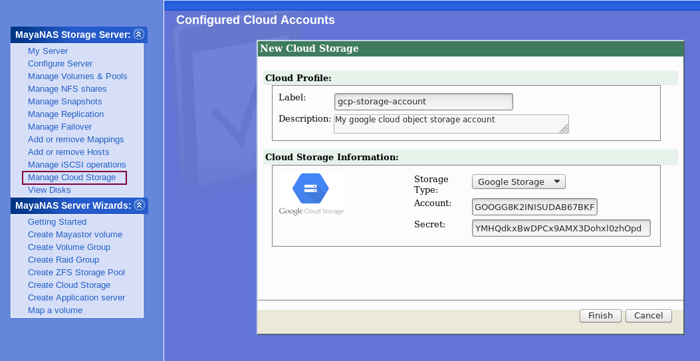Navigate to Manage NFS shares
The image size is (700, 361).
coord(67,89)
